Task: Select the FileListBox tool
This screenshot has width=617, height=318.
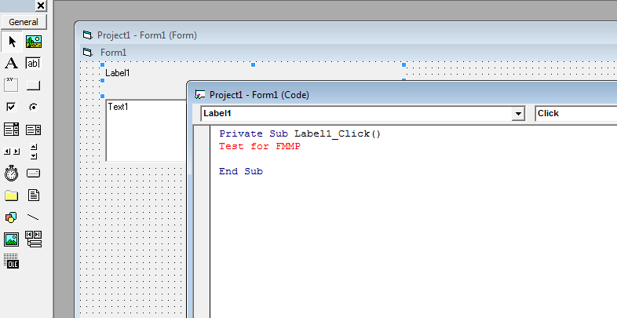Action: (x=34, y=196)
